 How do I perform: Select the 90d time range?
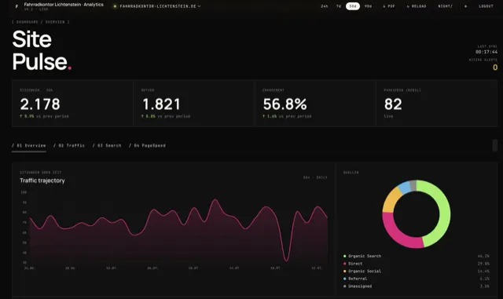(x=368, y=6)
